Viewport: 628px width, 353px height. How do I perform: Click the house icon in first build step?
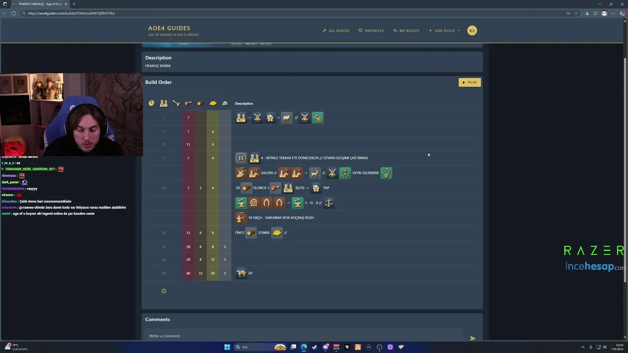tap(270, 118)
